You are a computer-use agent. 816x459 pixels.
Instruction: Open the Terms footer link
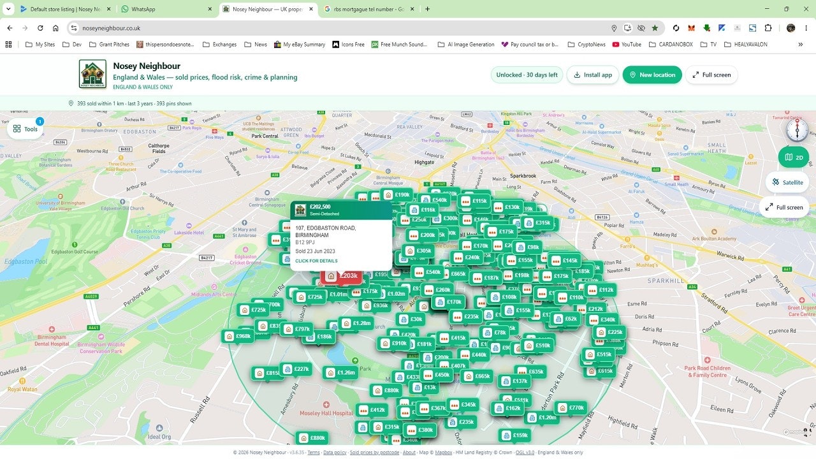click(314, 453)
